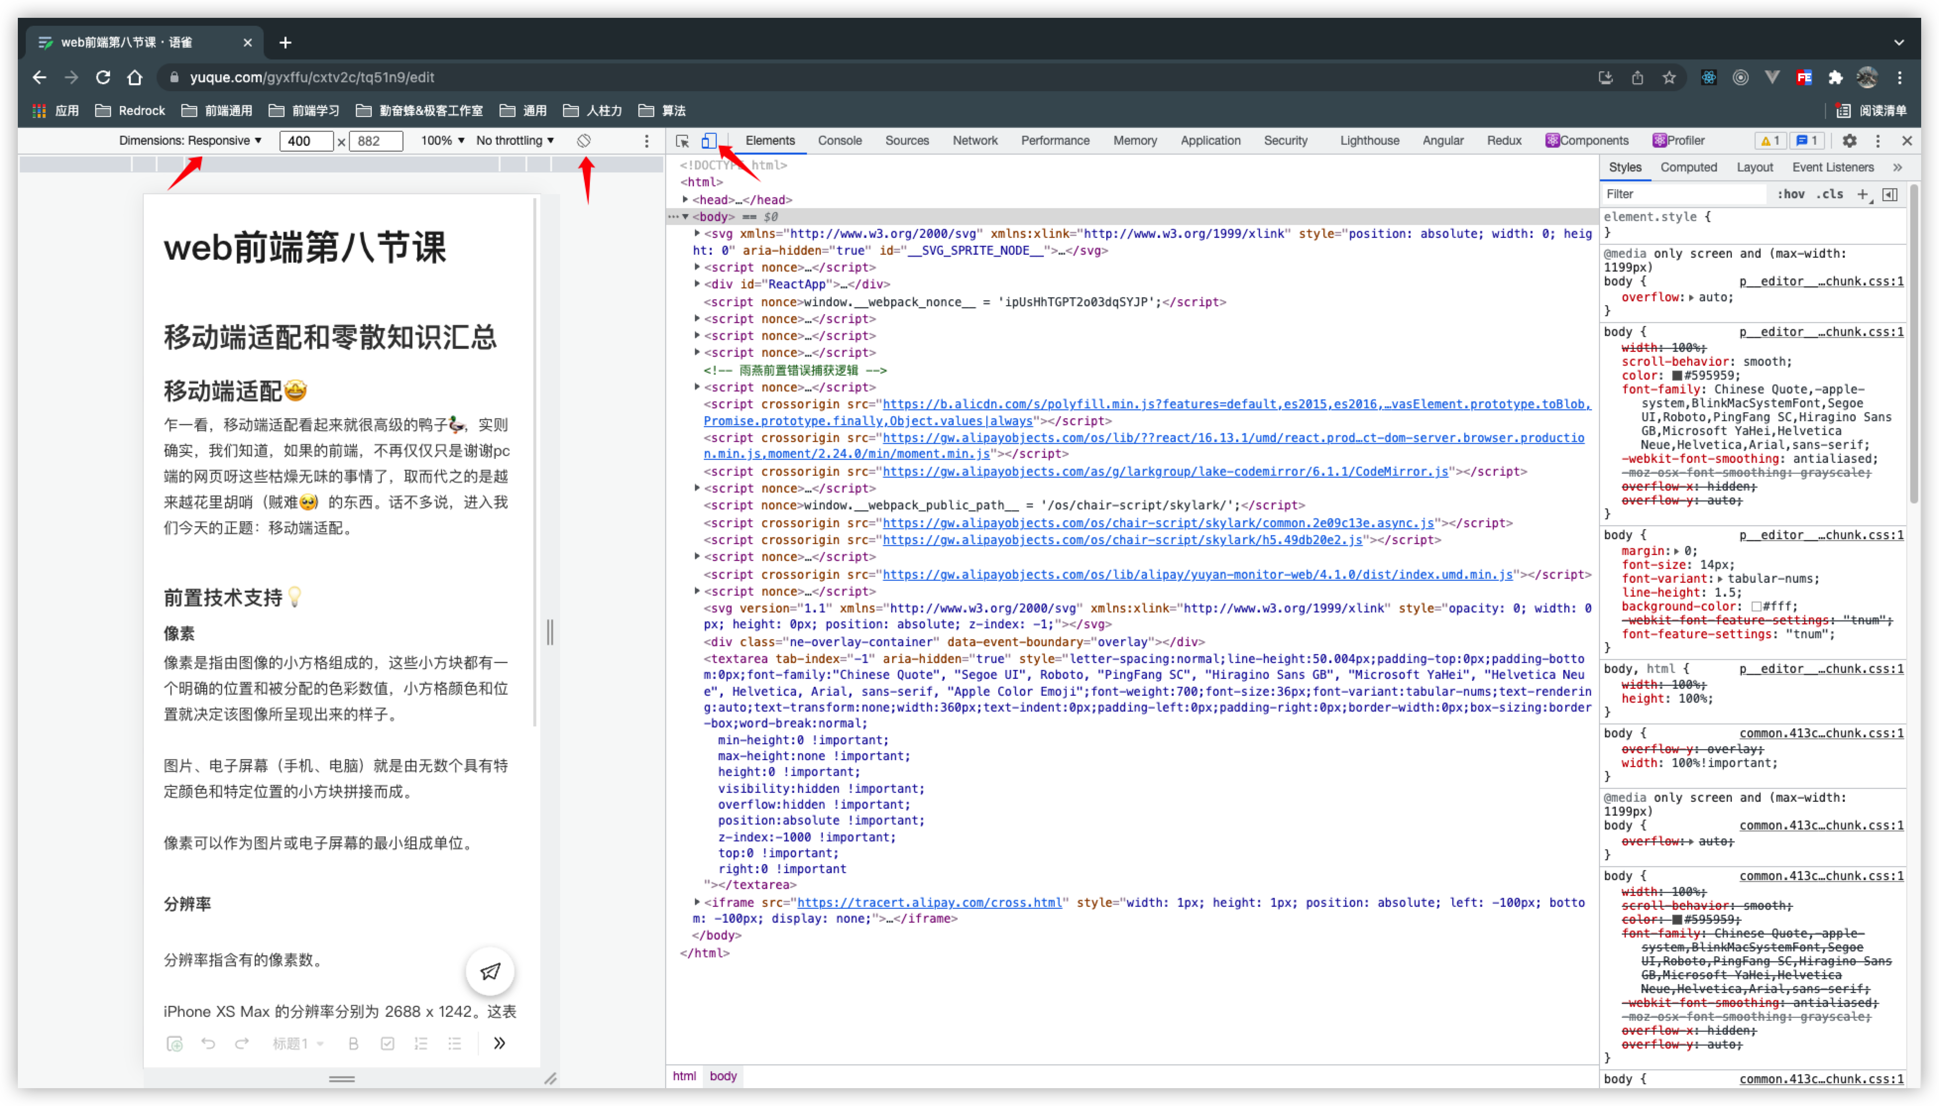The image size is (1939, 1106).
Task: Switch to the Console tab
Action: (x=840, y=141)
